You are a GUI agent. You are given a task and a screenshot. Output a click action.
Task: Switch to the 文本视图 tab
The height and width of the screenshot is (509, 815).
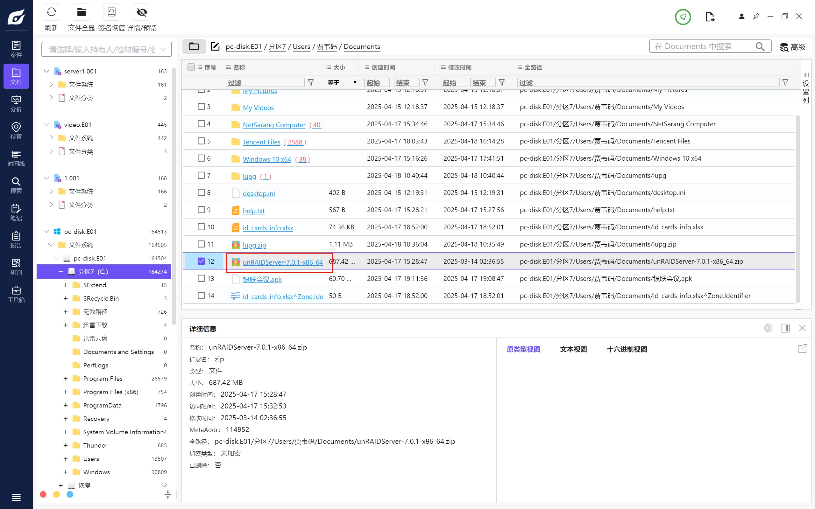573,349
